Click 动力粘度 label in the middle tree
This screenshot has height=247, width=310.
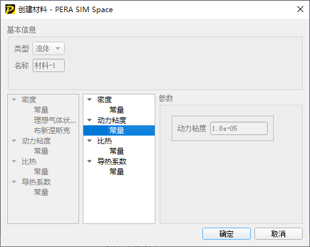click(x=112, y=120)
